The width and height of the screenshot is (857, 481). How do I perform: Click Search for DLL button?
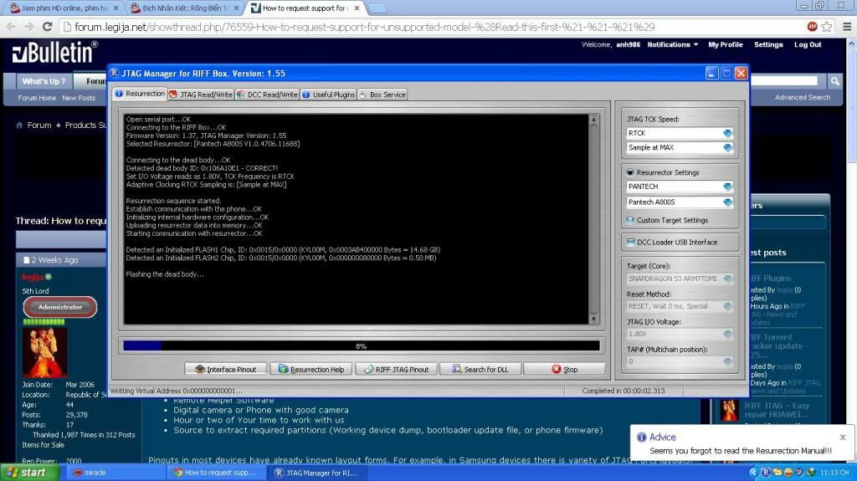pyautogui.click(x=480, y=370)
